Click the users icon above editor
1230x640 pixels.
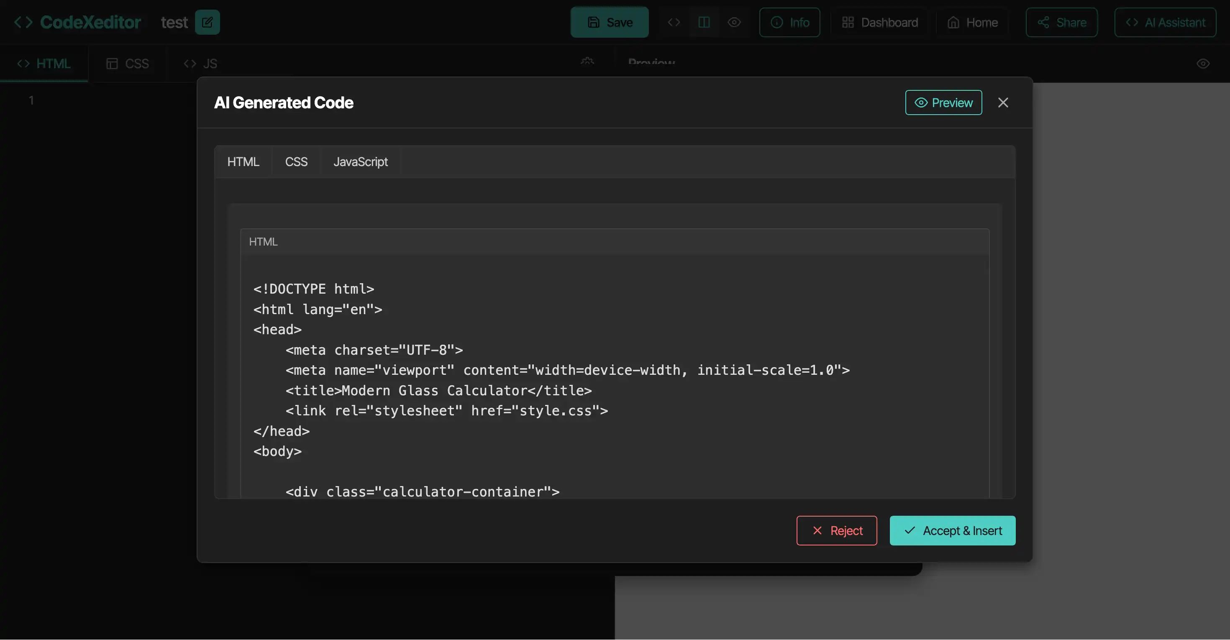pos(587,61)
